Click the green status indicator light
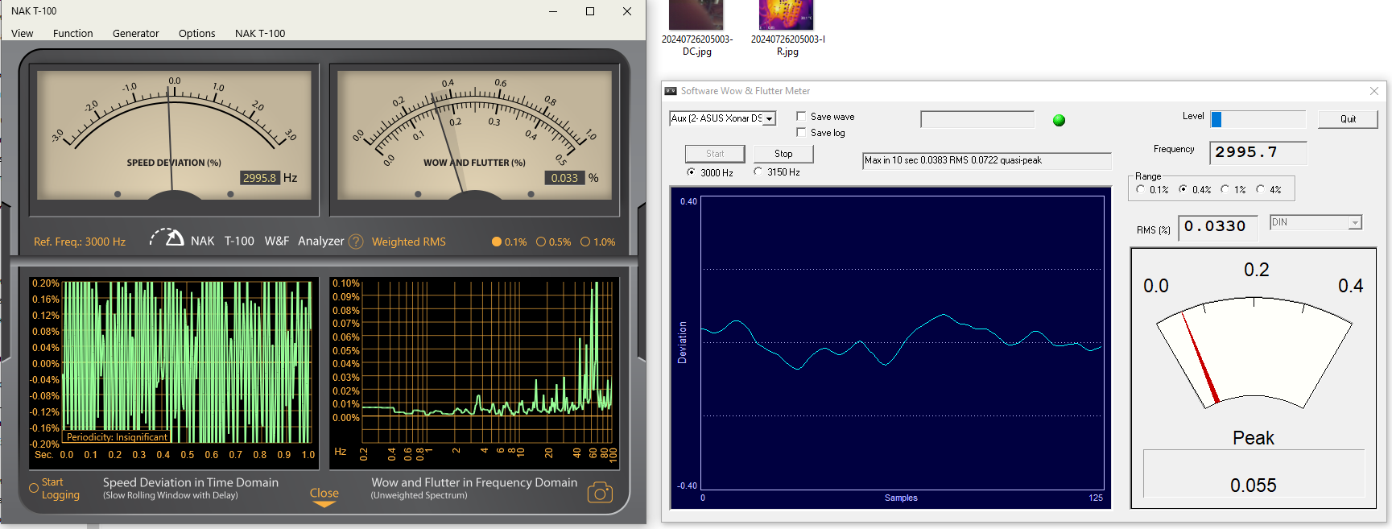This screenshot has height=529, width=1392. point(1059,120)
